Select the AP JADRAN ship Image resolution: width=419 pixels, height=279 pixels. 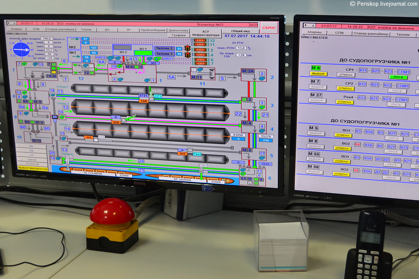(x=189, y=179)
